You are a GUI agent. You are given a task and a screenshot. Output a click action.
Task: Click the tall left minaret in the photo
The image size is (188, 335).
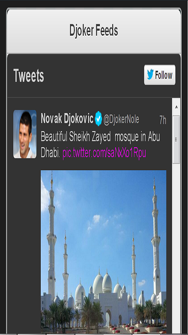click(52, 239)
